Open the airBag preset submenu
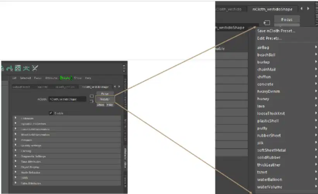 tap(287, 48)
